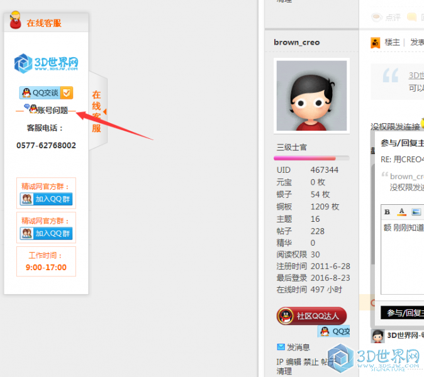This screenshot has width=424, height=377.
Task: Click the insert image icon in editor
Action: 416,212
